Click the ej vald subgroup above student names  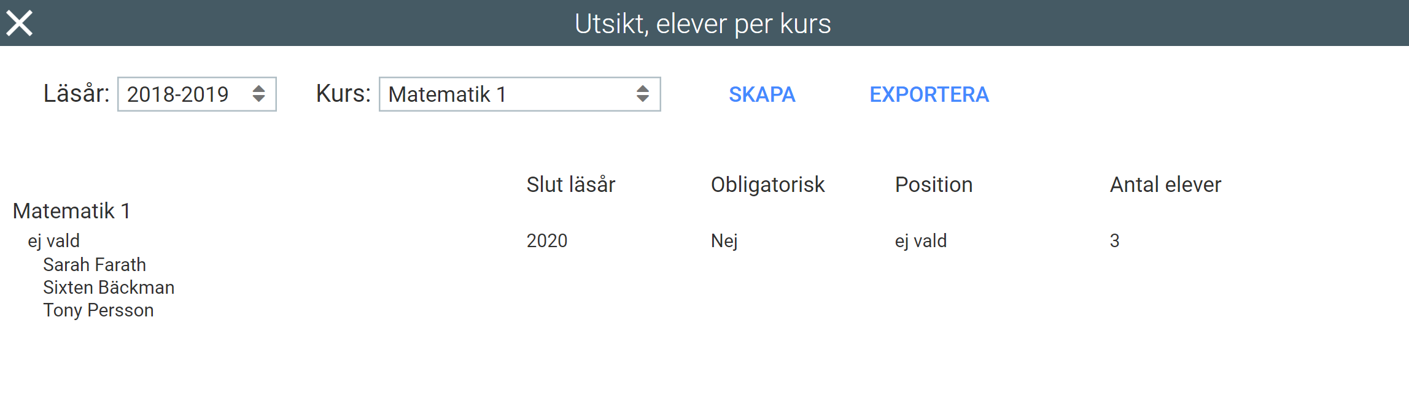[x=54, y=240]
